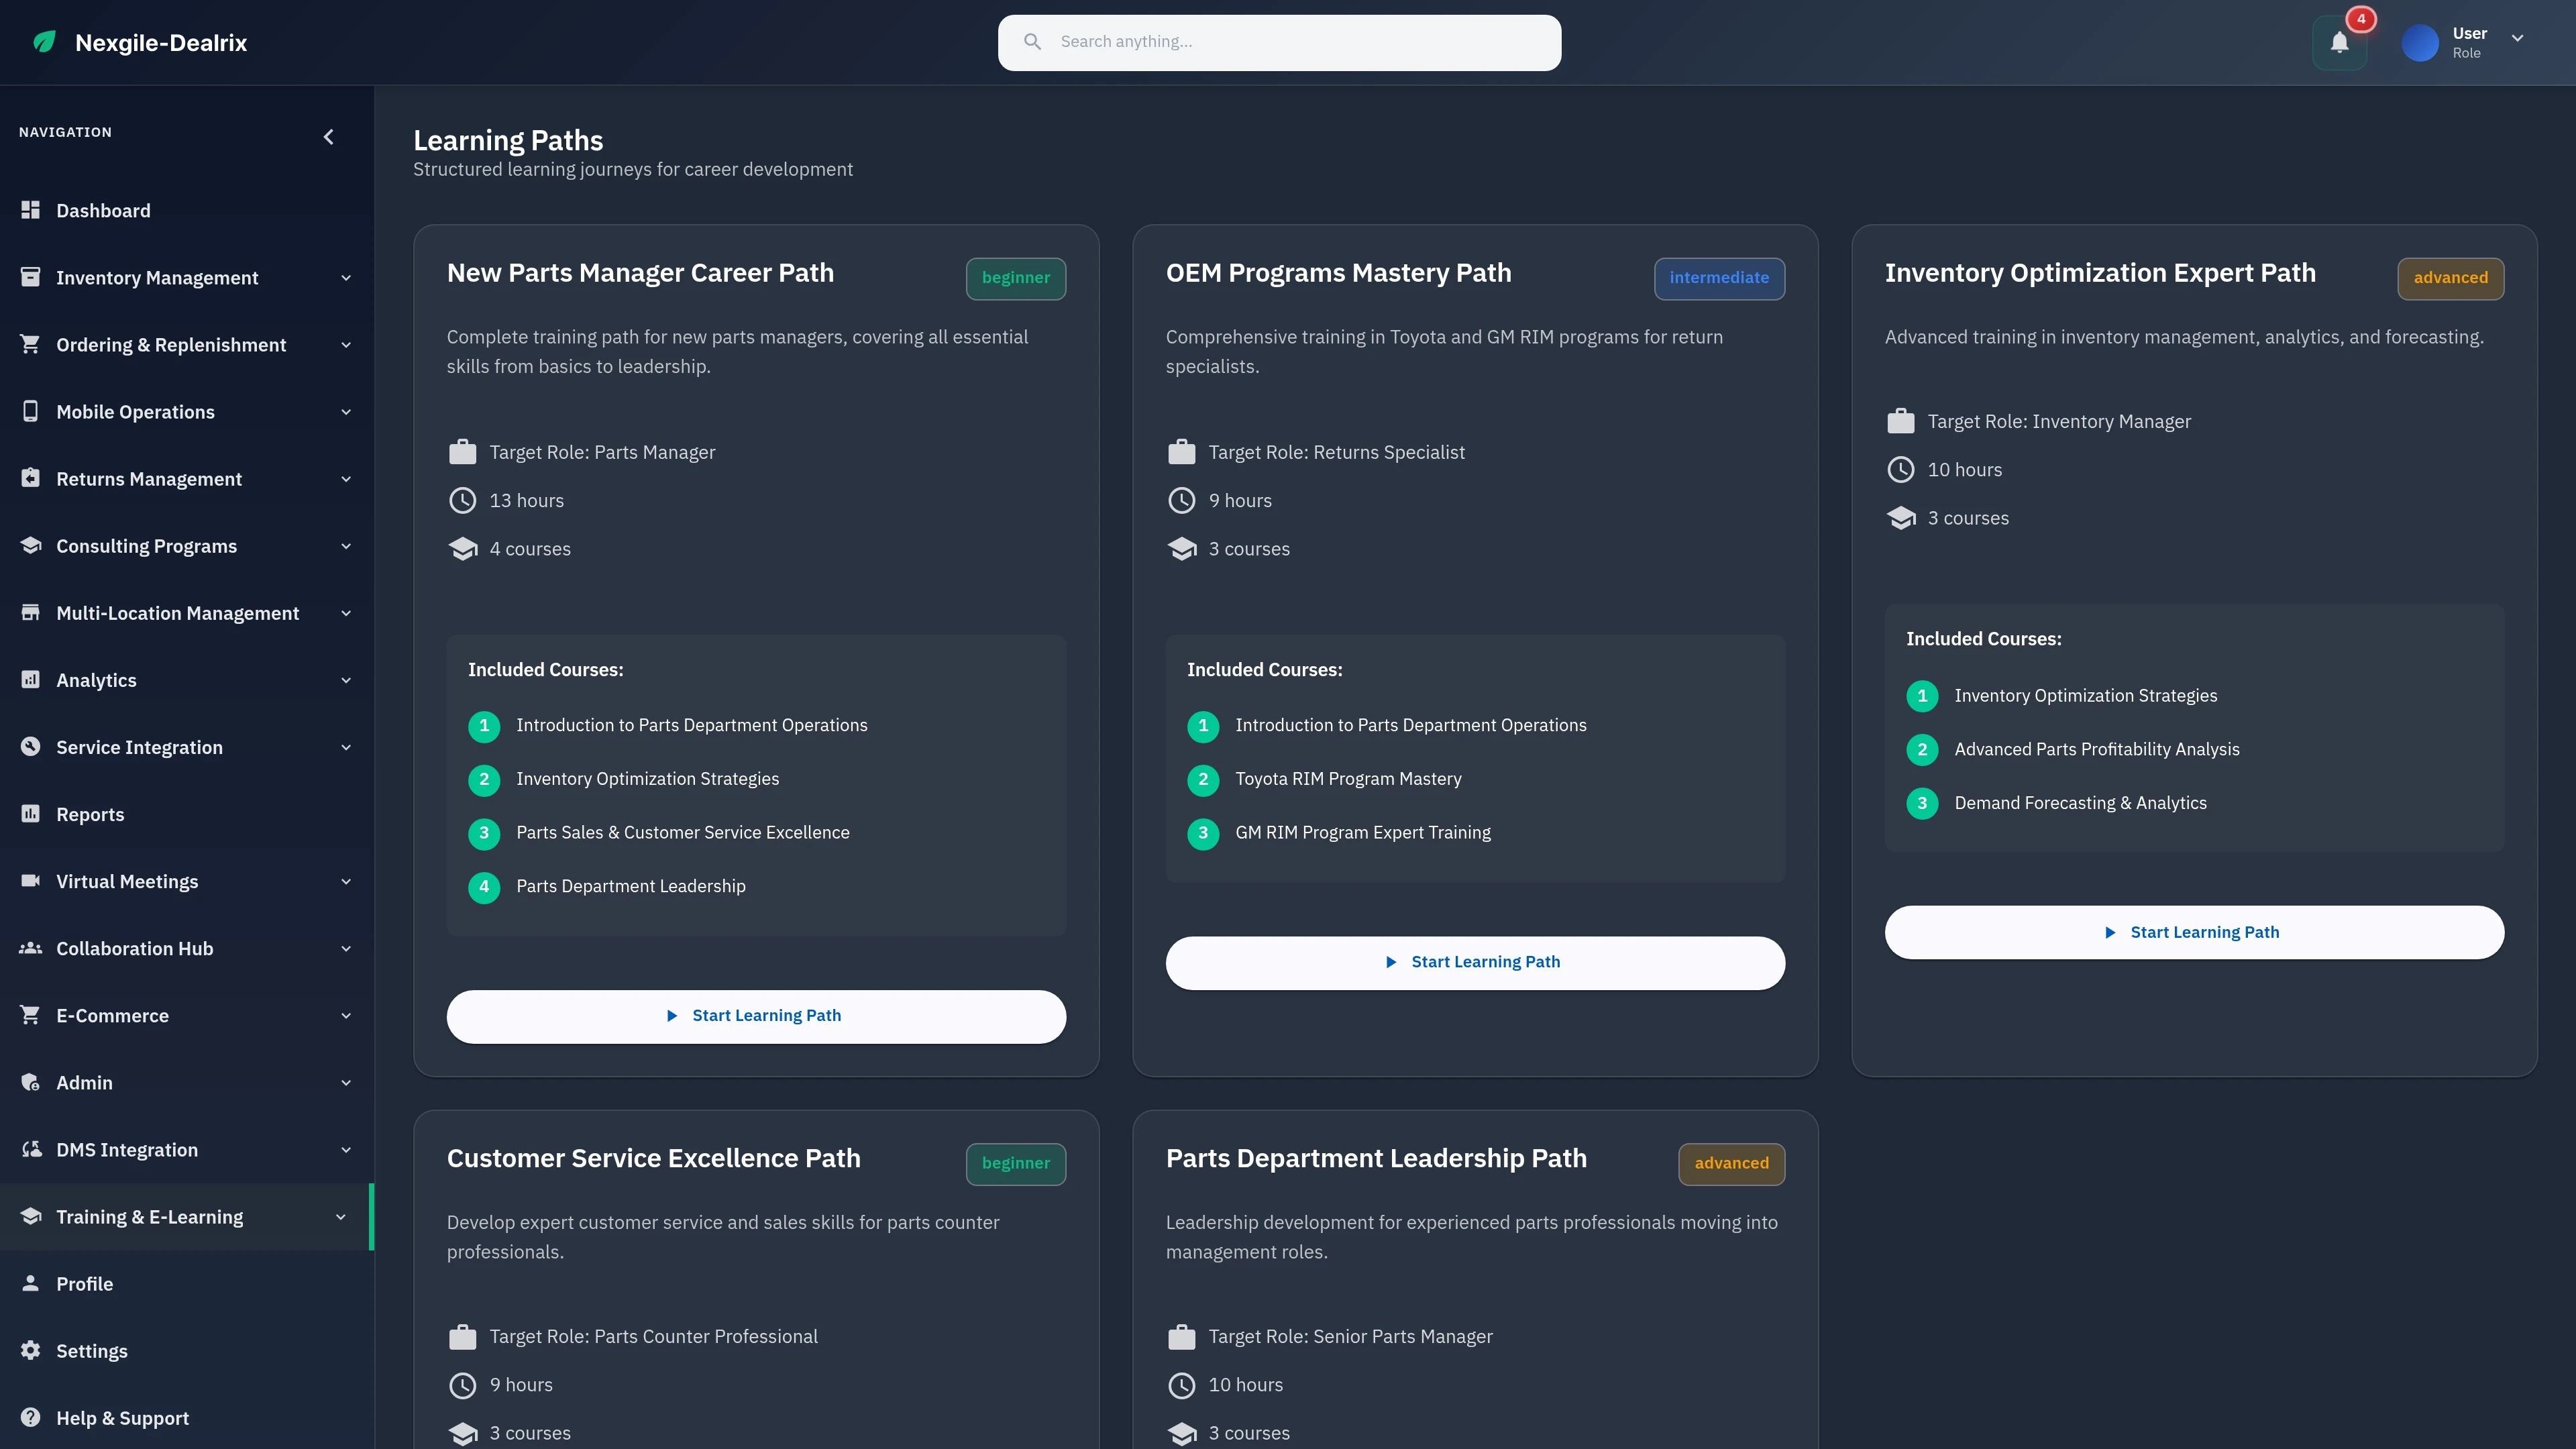Select the Inventory Management sidebar icon

click(x=30, y=277)
